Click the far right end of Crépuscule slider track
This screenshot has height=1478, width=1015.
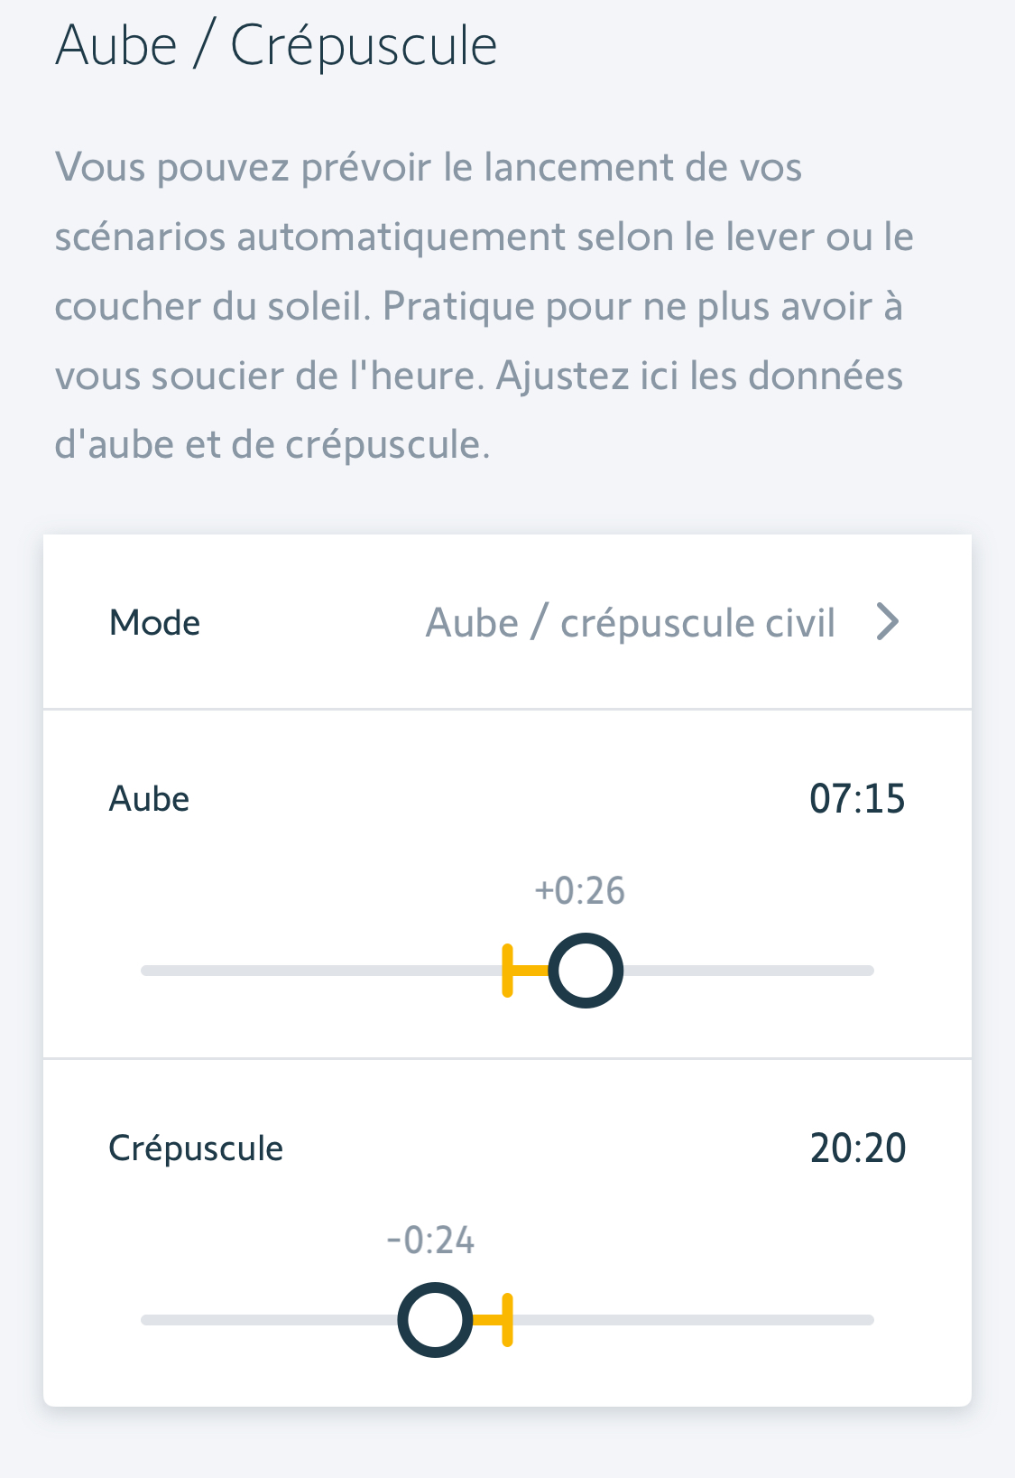[868, 1320]
